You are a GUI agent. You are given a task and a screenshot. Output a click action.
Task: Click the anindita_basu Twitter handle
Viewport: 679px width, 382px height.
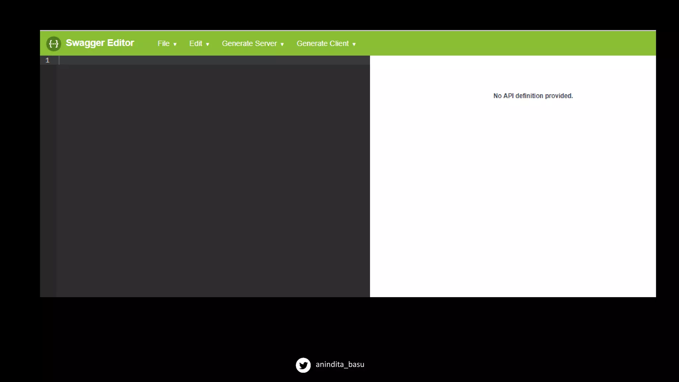pyautogui.click(x=340, y=364)
